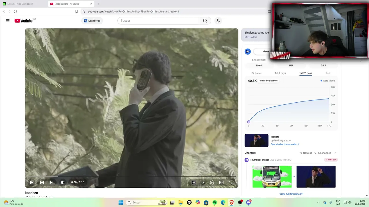
Task: Skip to the next video
Action: pos(51,182)
